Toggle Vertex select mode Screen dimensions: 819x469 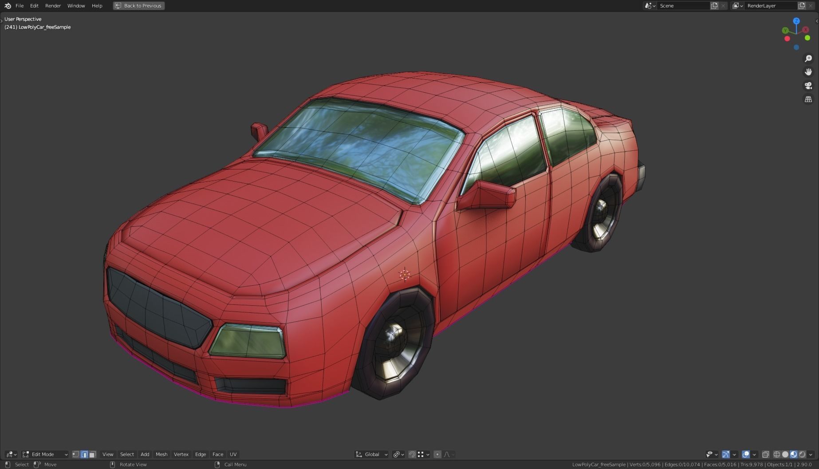[75, 454]
